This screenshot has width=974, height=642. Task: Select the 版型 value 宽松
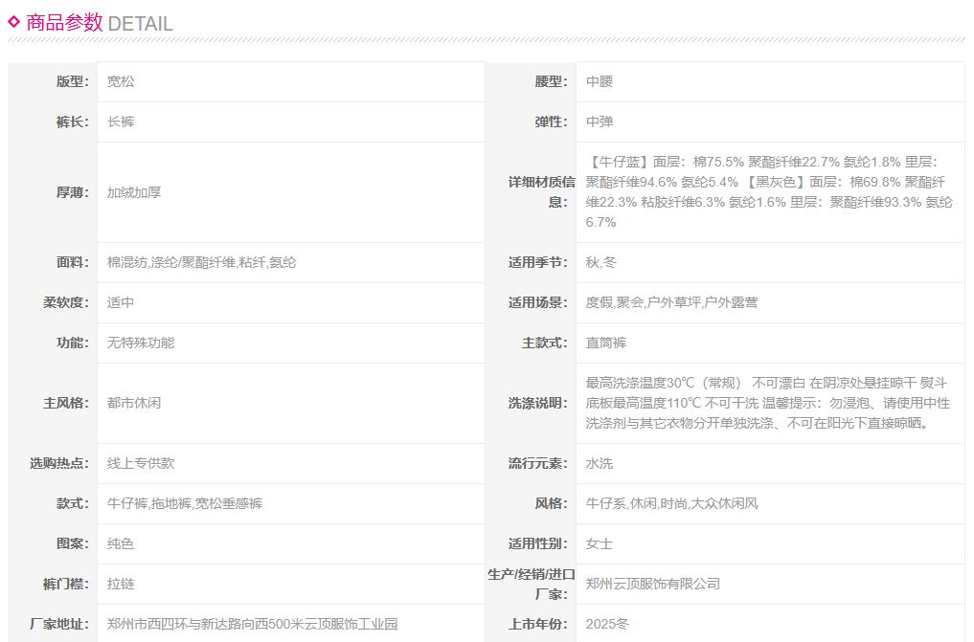pyautogui.click(x=121, y=82)
